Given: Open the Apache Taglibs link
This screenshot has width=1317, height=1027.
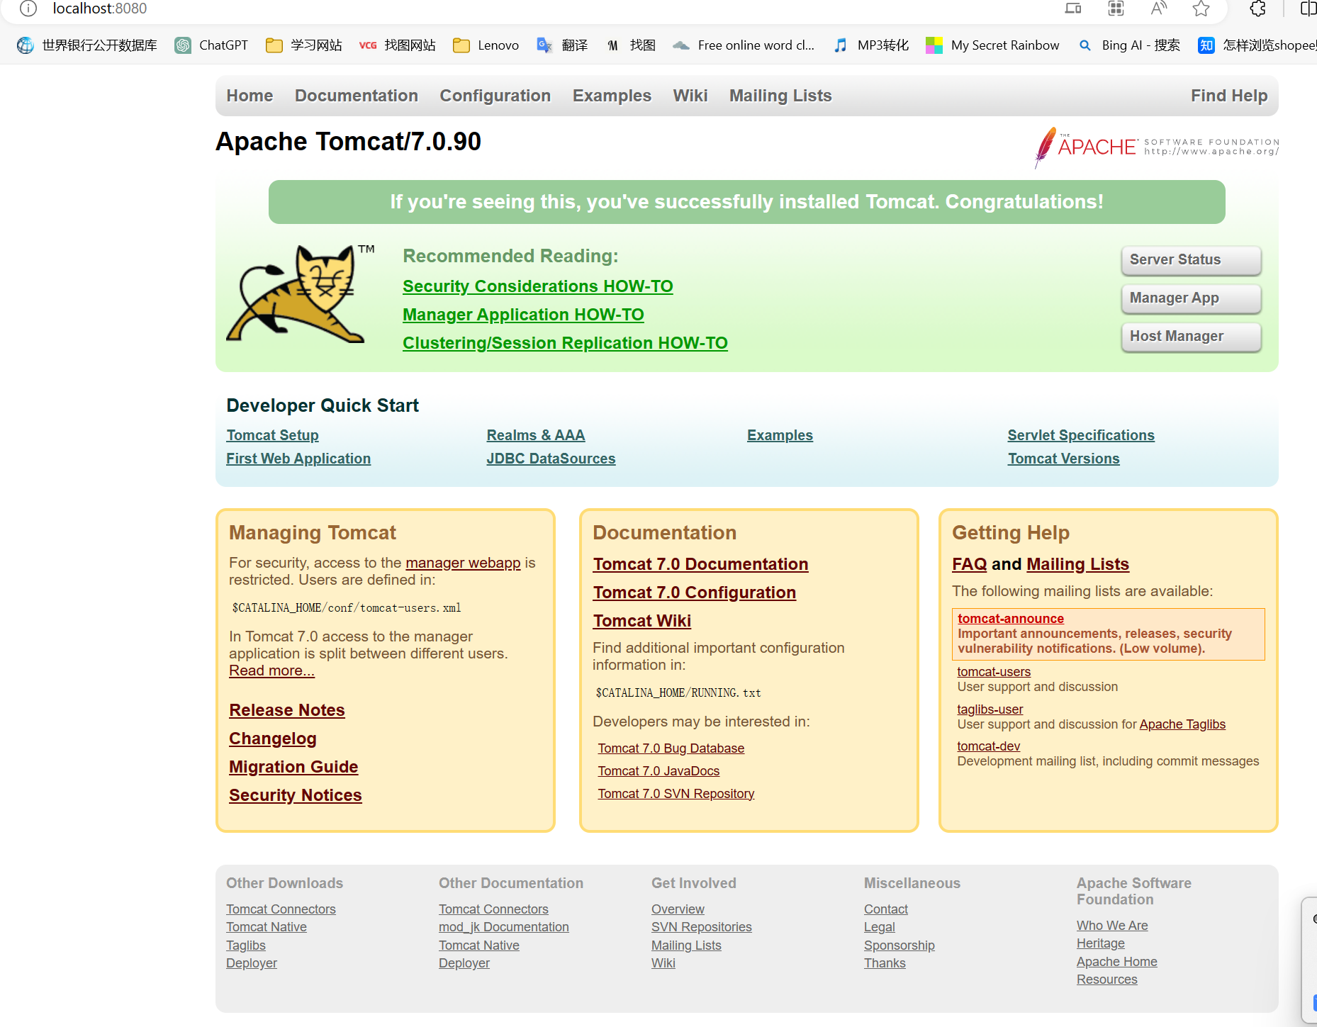Looking at the screenshot, I should 1182,724.
